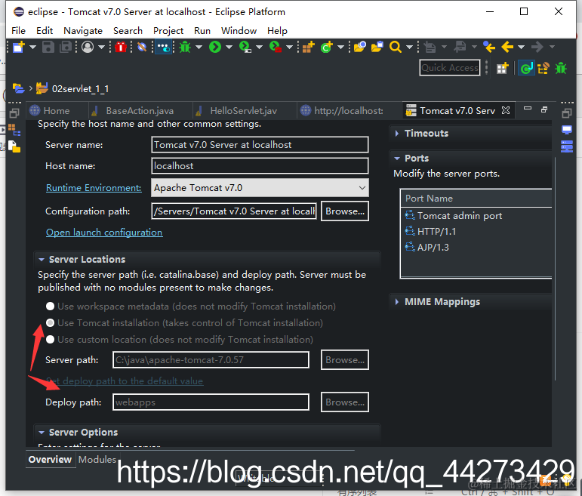Open the Runtime Environment dropdown
This screenshot has width=582, height=496.
pos(260,188)
